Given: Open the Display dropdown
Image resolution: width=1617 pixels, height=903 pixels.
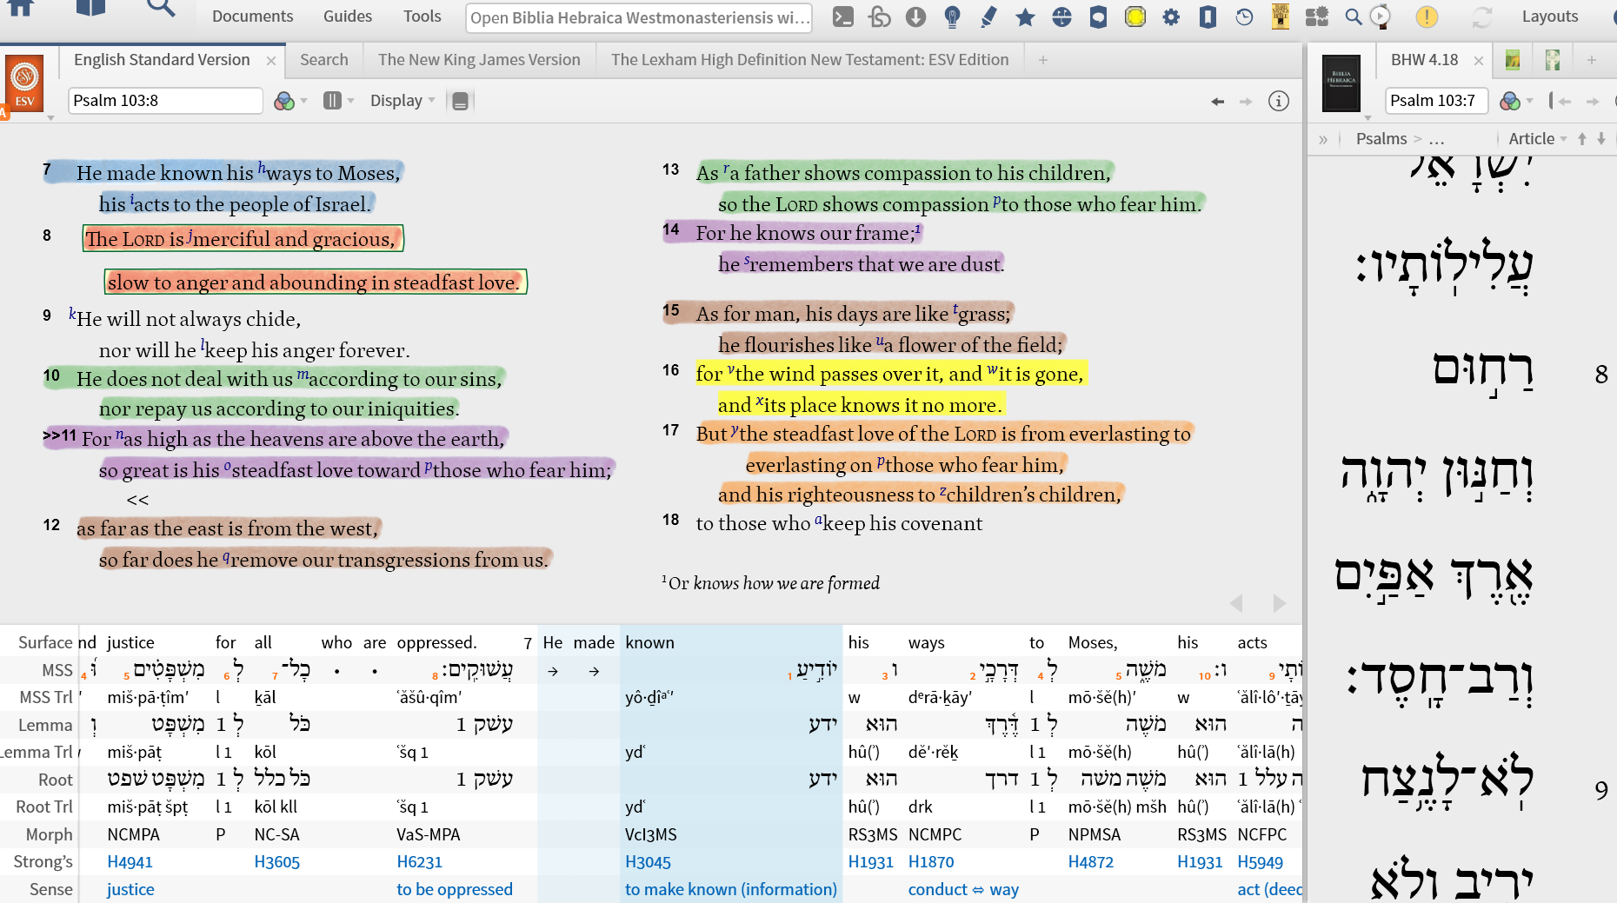Looking at the screenshot, I should [x=403, y=101].
